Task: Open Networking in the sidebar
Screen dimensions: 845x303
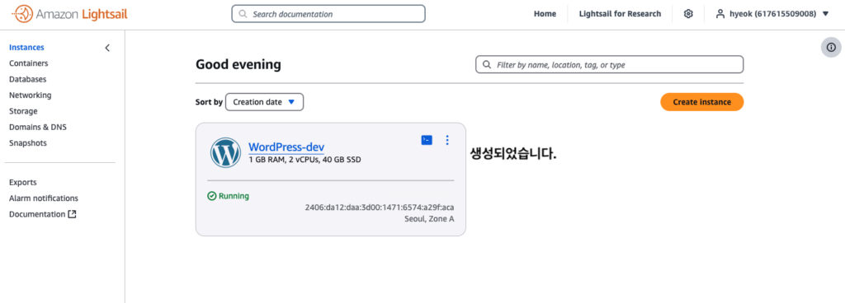Action: click(31, 95)
